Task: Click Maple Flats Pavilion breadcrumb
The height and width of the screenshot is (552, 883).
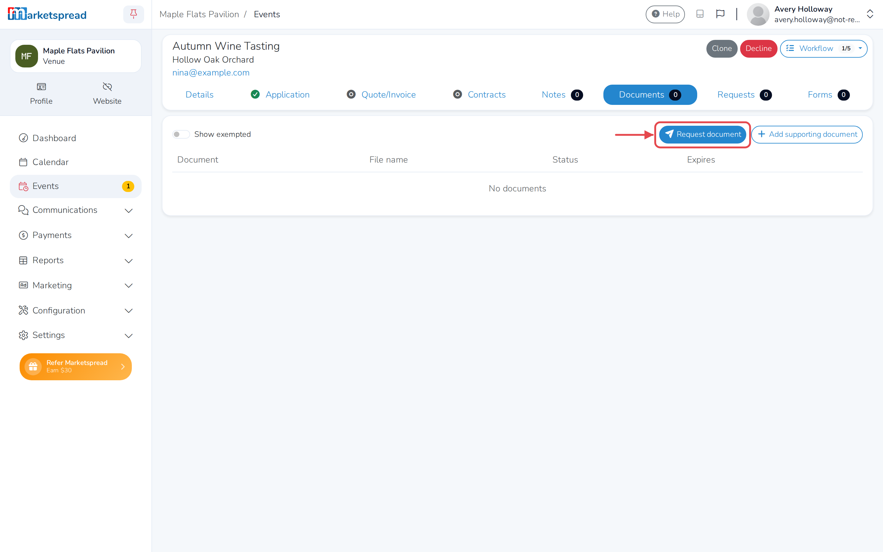Action: tap(199, 14)
